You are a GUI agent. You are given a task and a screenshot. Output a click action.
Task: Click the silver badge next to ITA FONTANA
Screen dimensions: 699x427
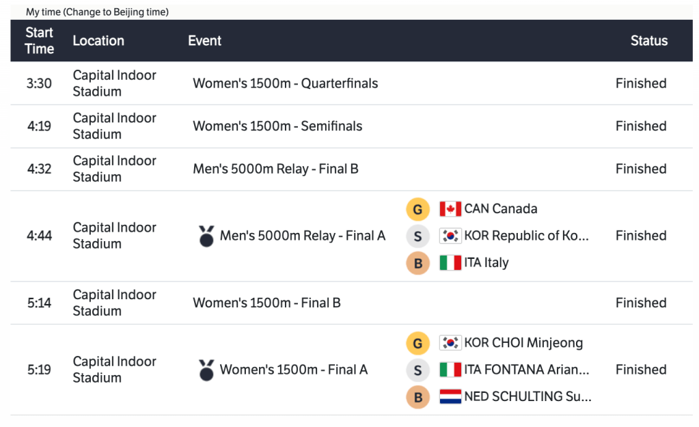[417, 370]
